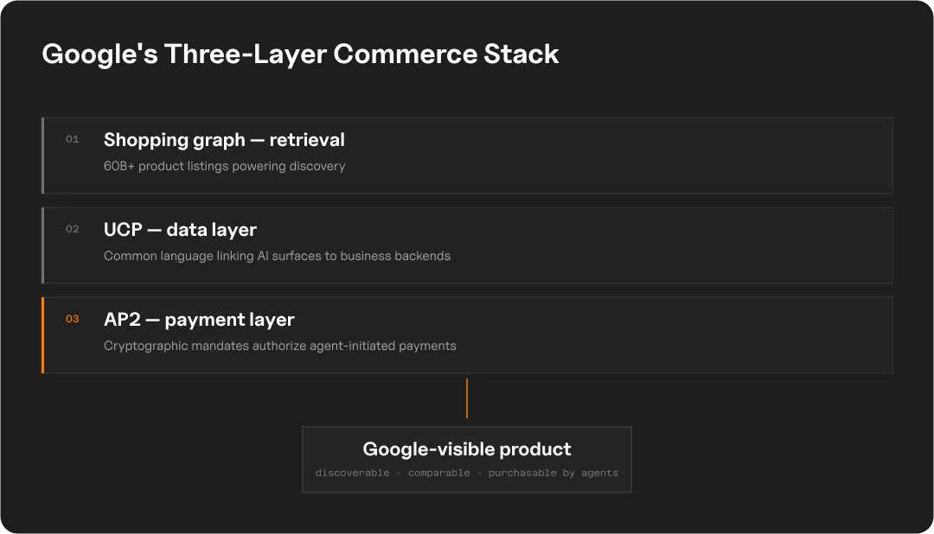Click the title "Google's Three-Layer Commerce Stack"
Image resolution: width=934 pixels, height=534 pixels.
[x=300, y=54]
